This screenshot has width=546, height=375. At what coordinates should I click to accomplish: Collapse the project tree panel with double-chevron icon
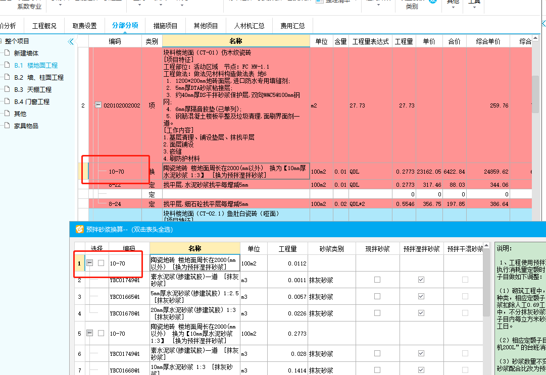coord(71,42)
